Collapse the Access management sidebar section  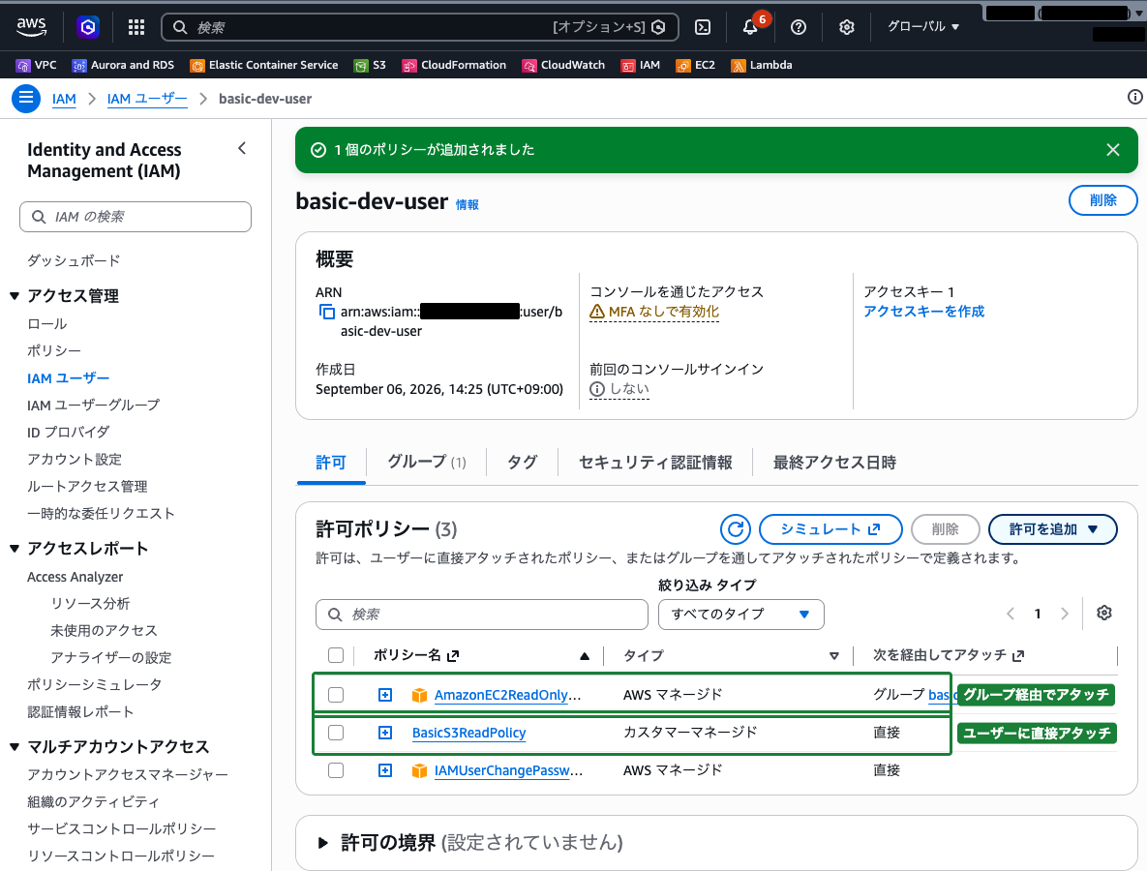(15, 296)
